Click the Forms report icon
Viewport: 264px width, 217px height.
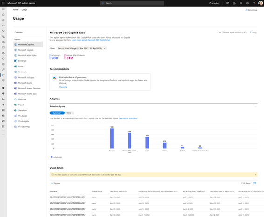click(x=16, y=66)
